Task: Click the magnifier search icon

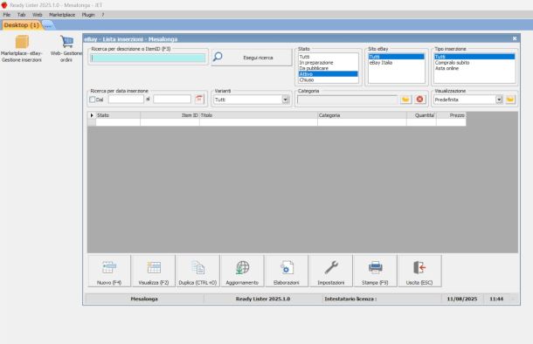Action: [x=218, y=57]
